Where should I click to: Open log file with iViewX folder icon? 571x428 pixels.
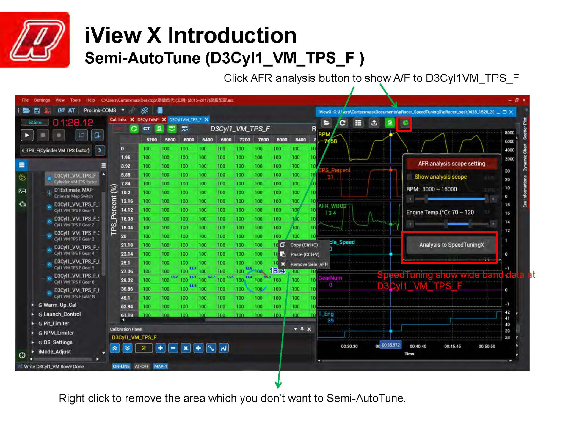pos(327,123)
